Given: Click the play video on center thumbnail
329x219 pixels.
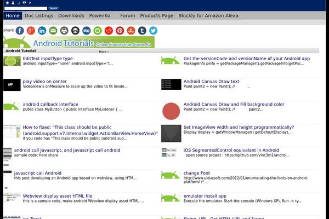Looking at the screenshot, I should (12, 85).
